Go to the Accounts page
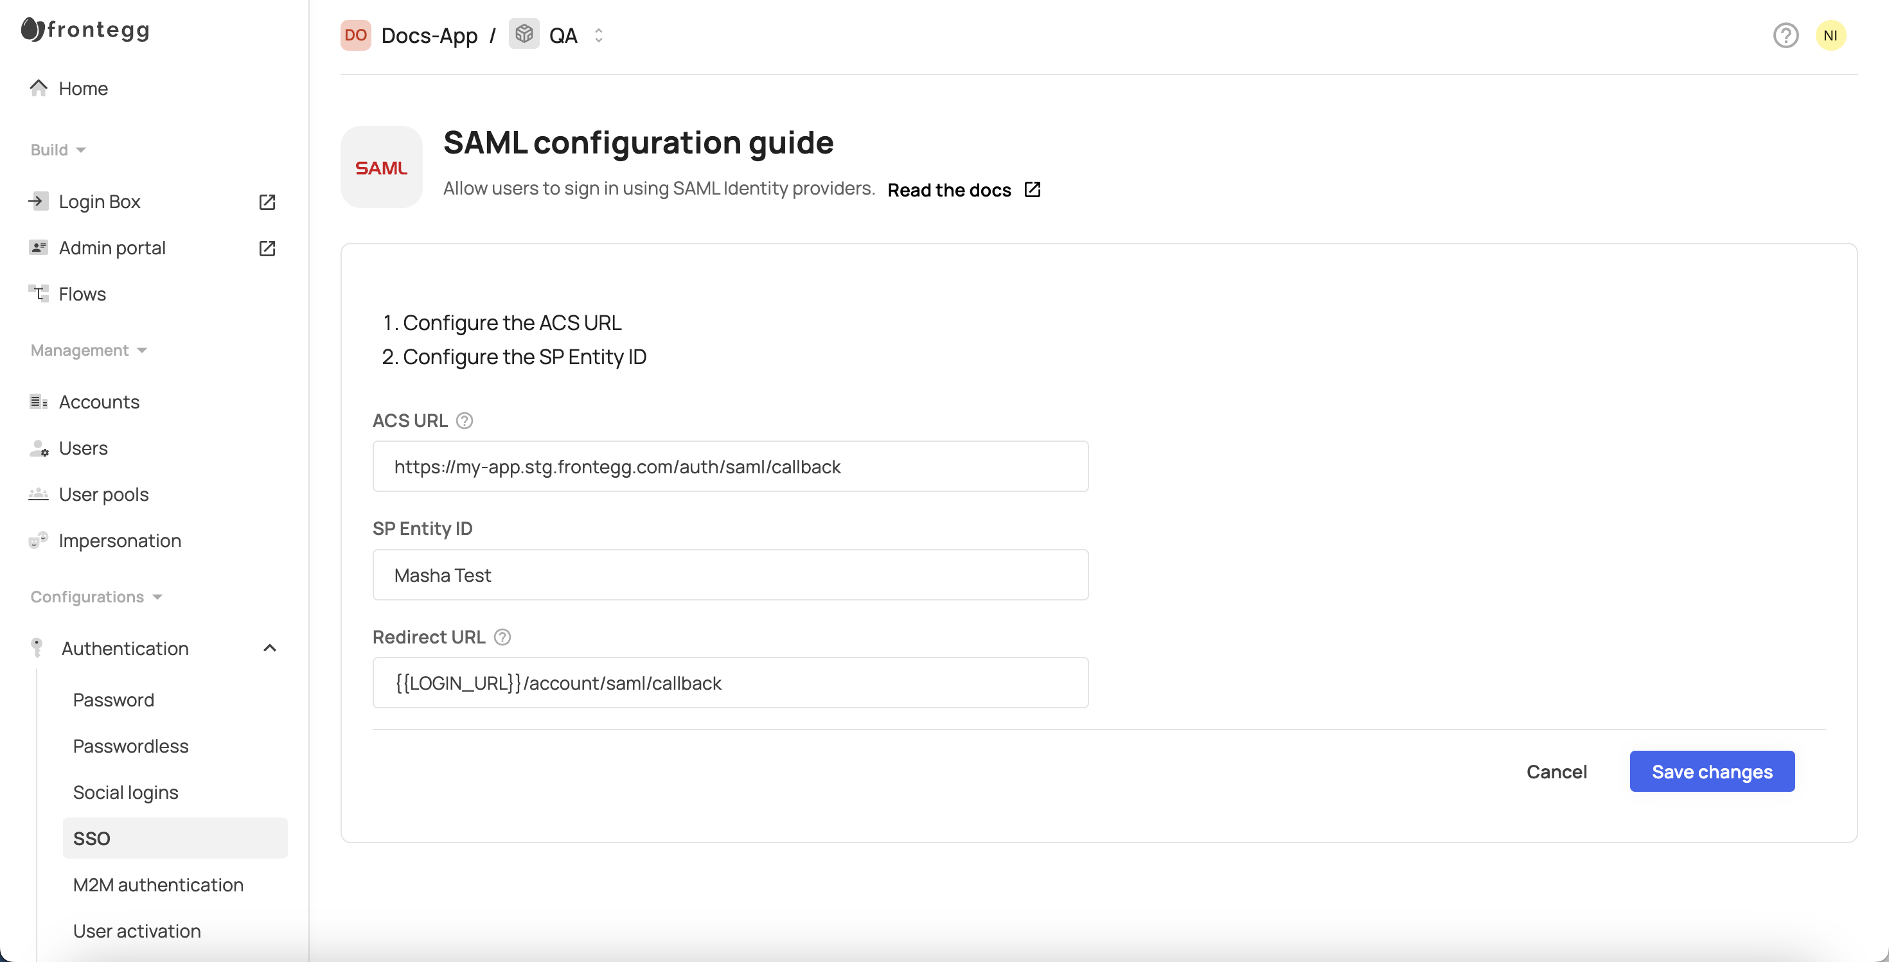1889x962 pixels. (x=99, y=401)
